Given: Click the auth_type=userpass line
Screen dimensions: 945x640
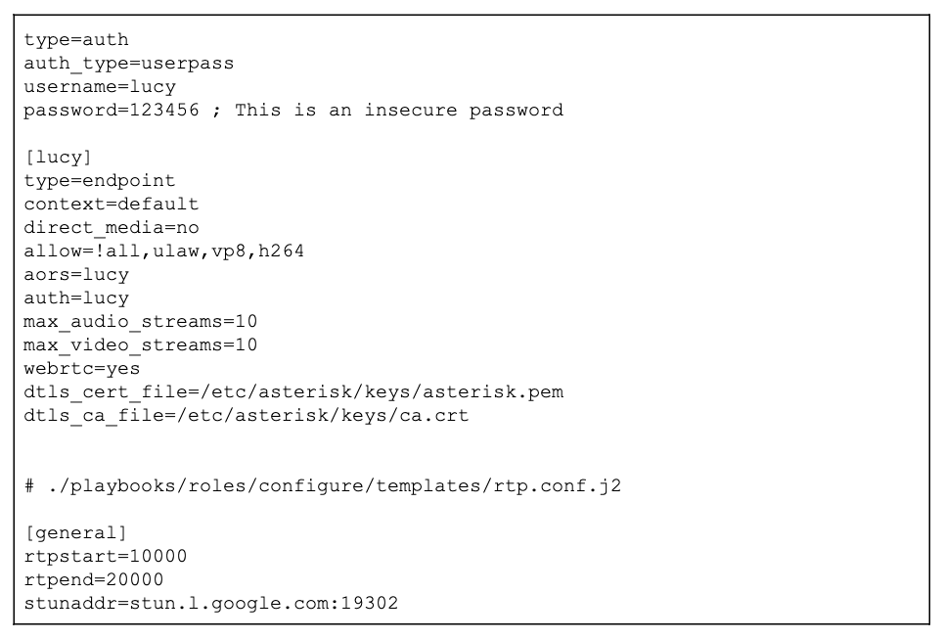Looking at the screenshot, I should coord(128,64).
